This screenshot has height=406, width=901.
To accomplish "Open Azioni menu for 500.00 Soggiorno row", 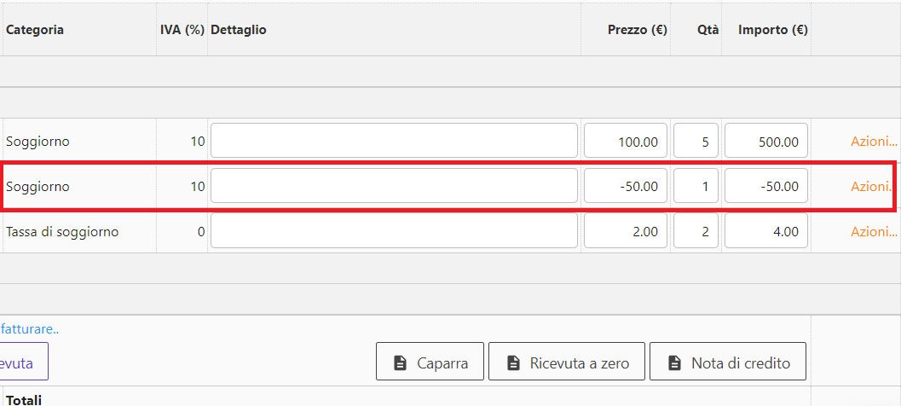I will [x=874, y=142].
